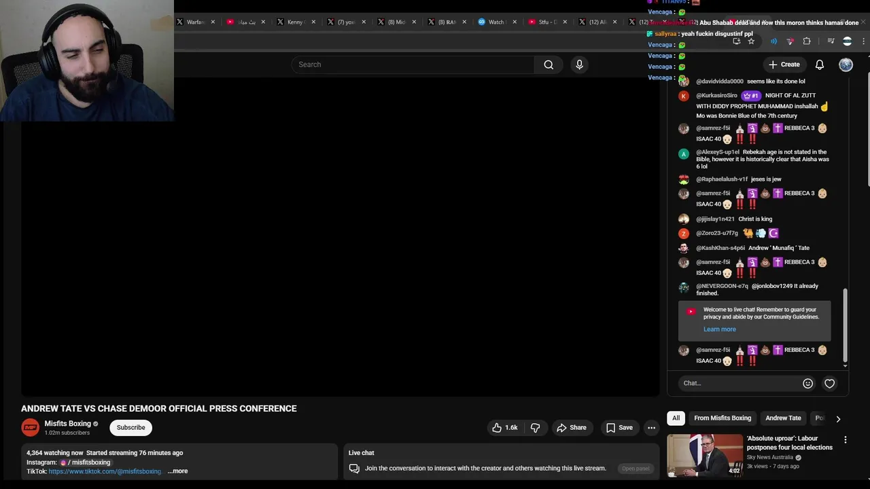Click 'Absolute uproar' Labour video title

pyautogui.click(x=789, y=443)
